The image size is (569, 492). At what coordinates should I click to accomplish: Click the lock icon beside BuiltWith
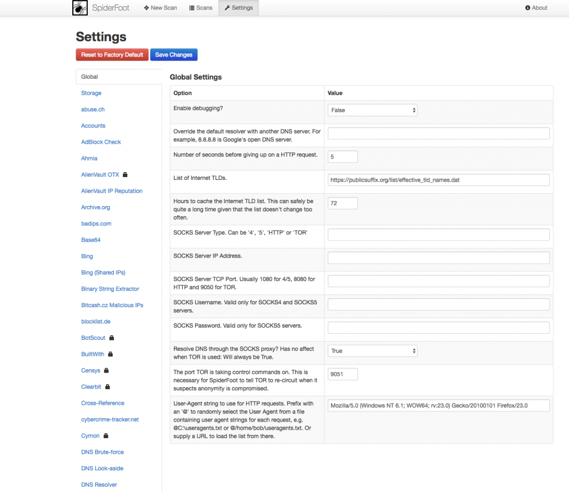[x=111, y=354]
